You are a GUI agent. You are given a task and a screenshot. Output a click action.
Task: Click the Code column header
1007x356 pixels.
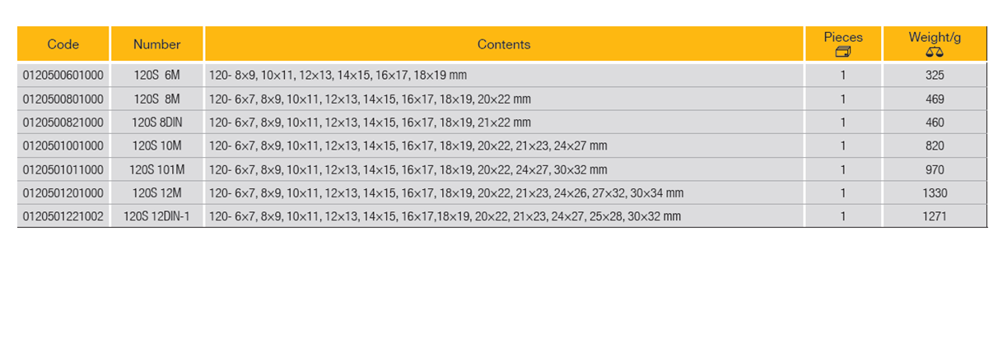tap(63, 44)
